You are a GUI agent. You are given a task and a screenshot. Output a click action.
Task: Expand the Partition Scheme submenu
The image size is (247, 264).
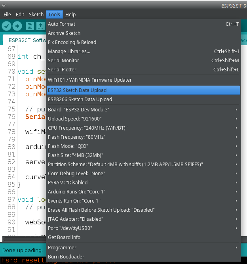(x=143, y=165)
